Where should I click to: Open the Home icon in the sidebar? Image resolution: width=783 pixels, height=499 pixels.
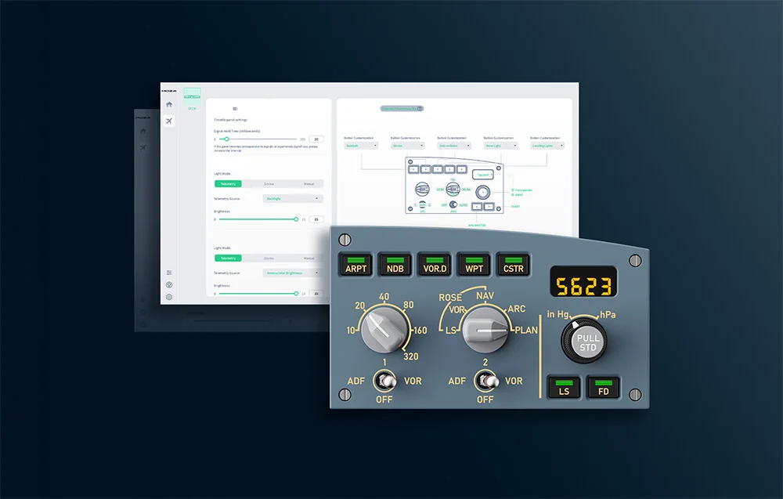[x=169, y=104]
